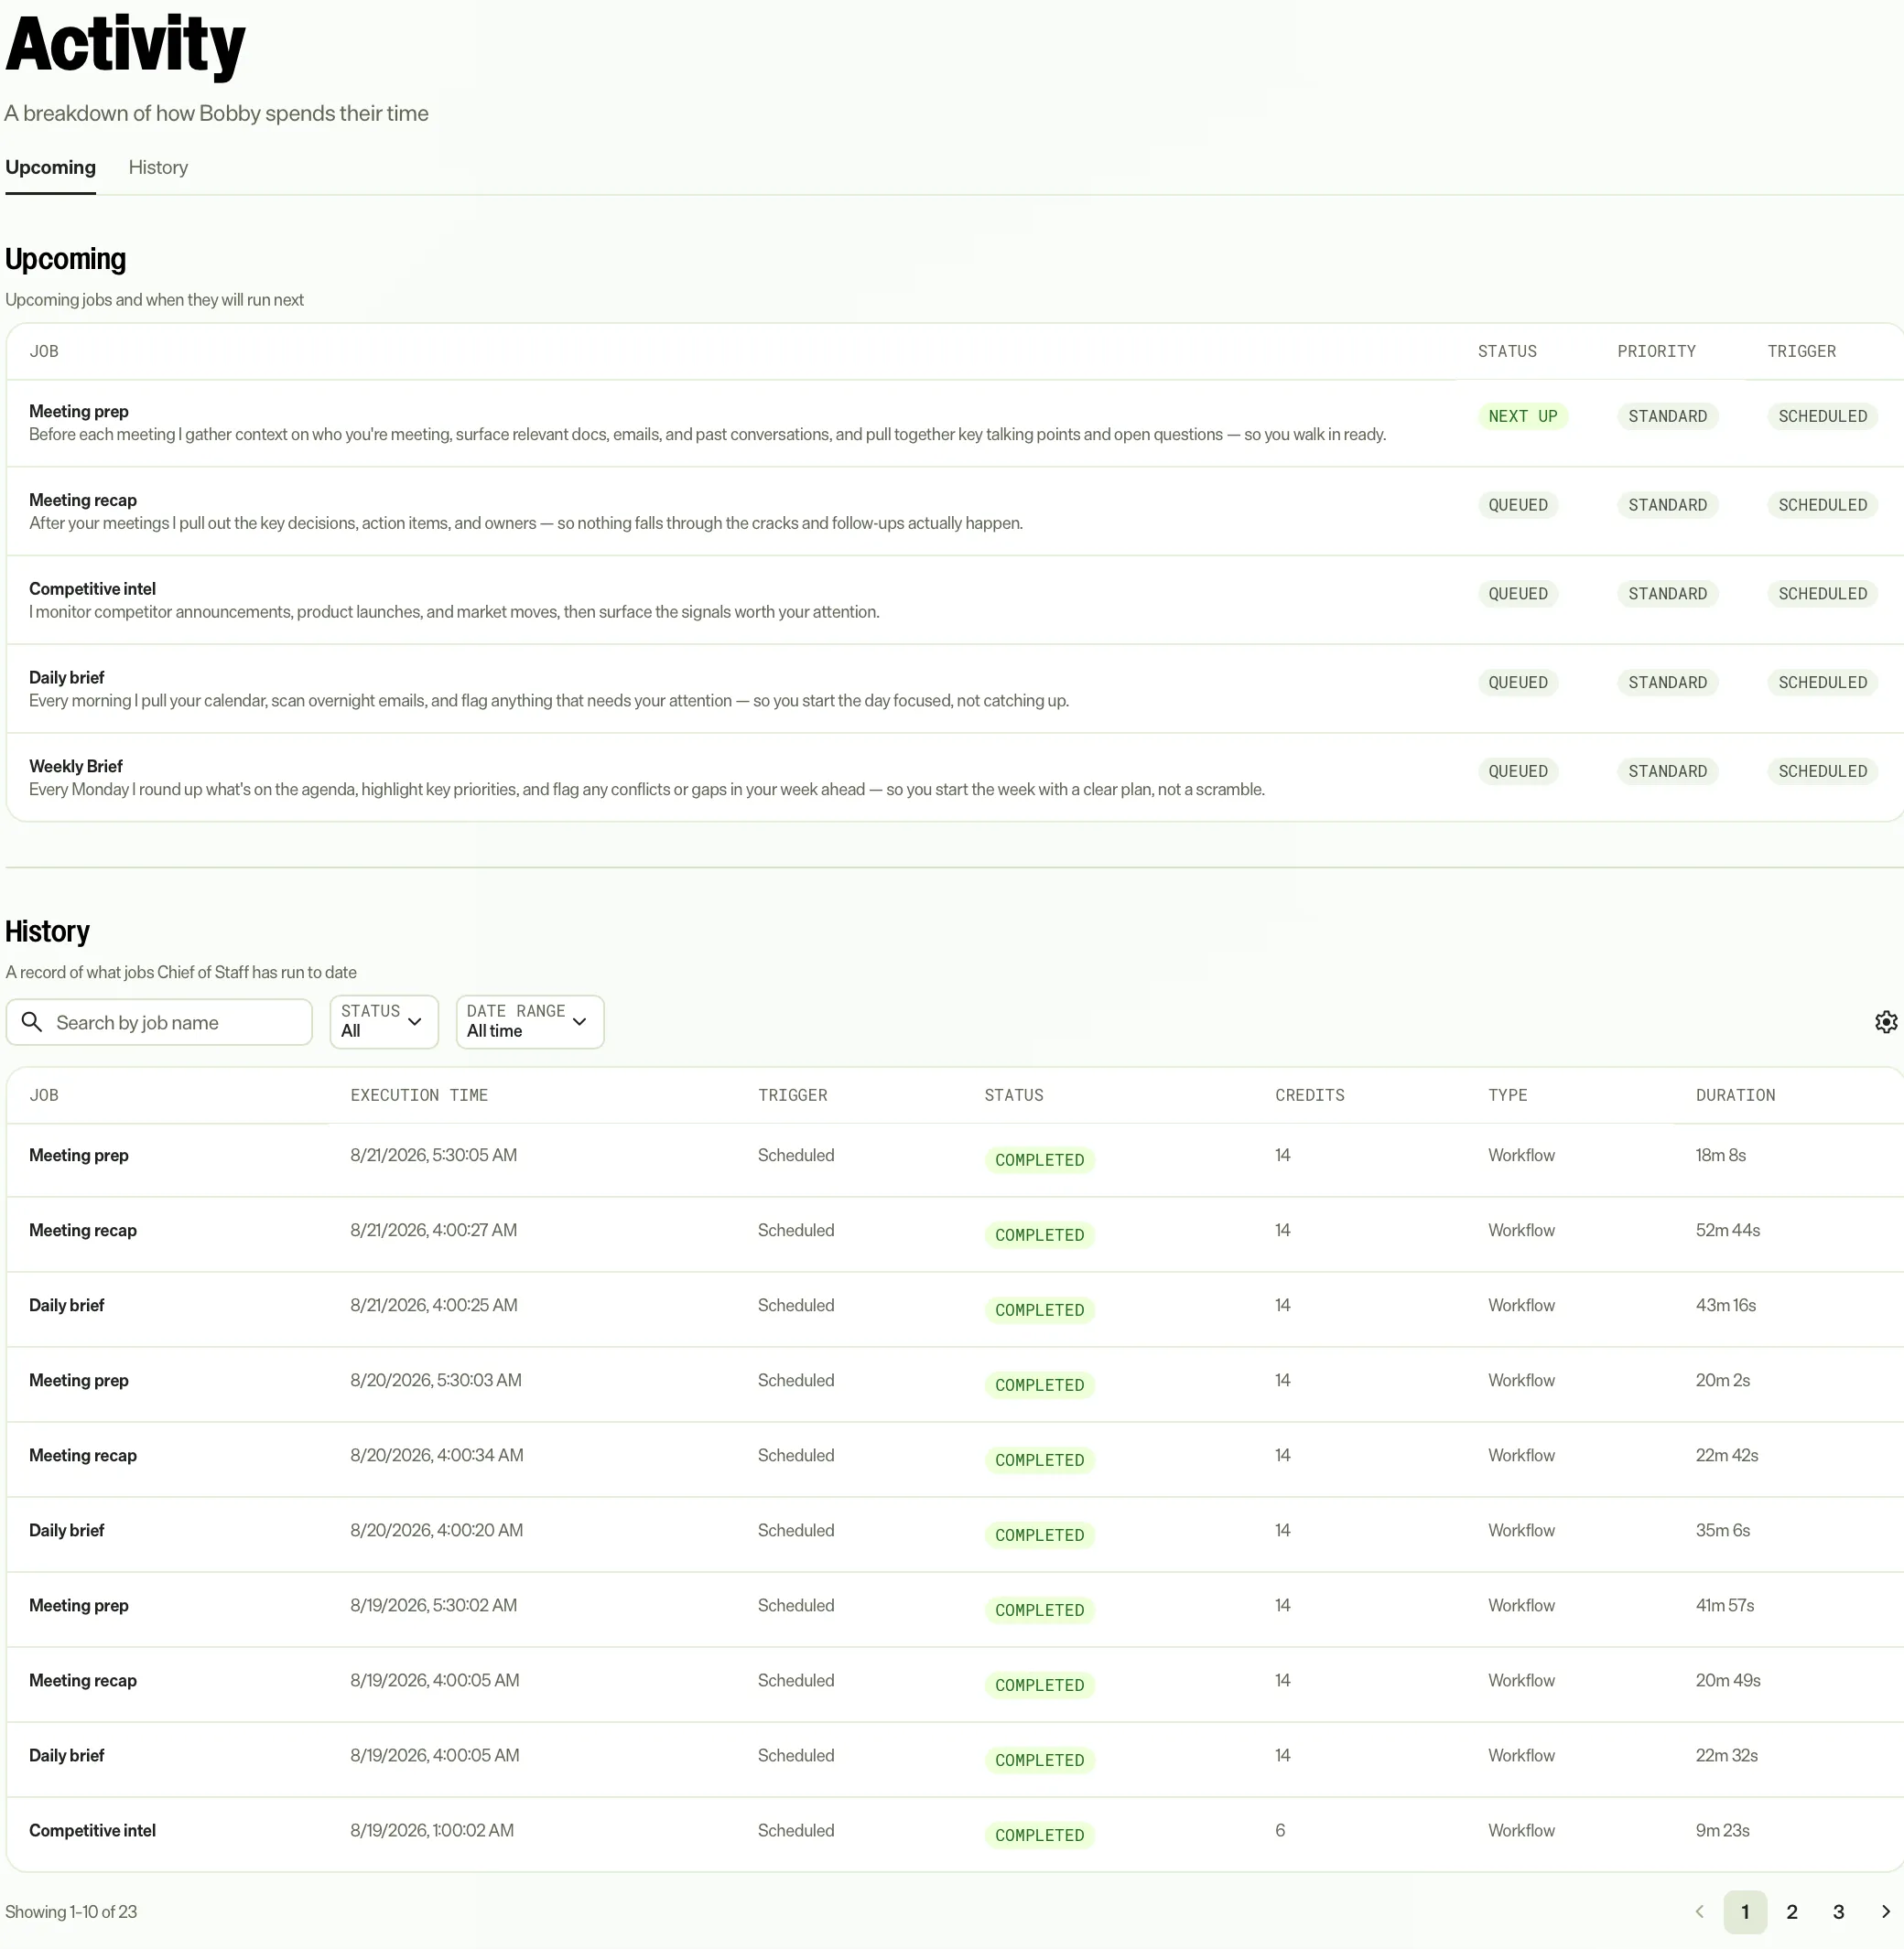
Task: Open the Status filter dropdown
Action: pyautogui.click(x=384, y=1021)
